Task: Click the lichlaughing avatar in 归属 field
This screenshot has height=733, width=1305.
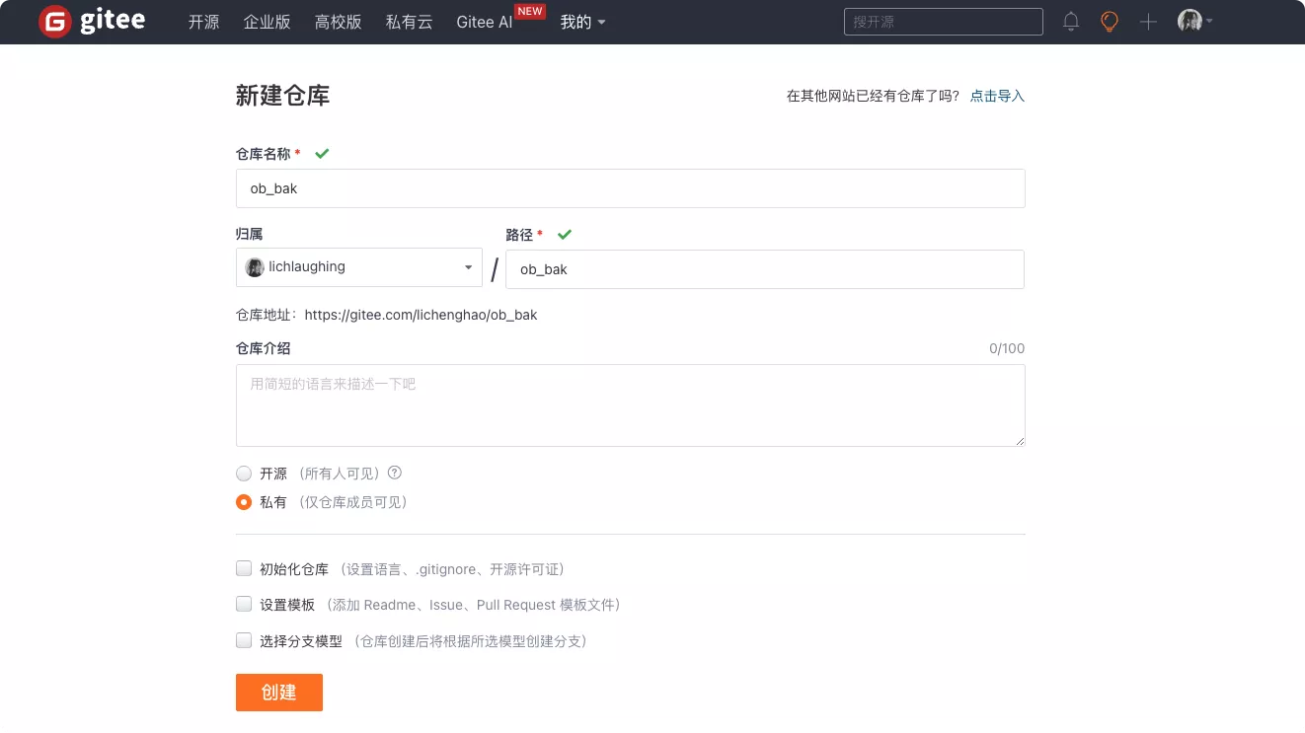Action: 255,267
